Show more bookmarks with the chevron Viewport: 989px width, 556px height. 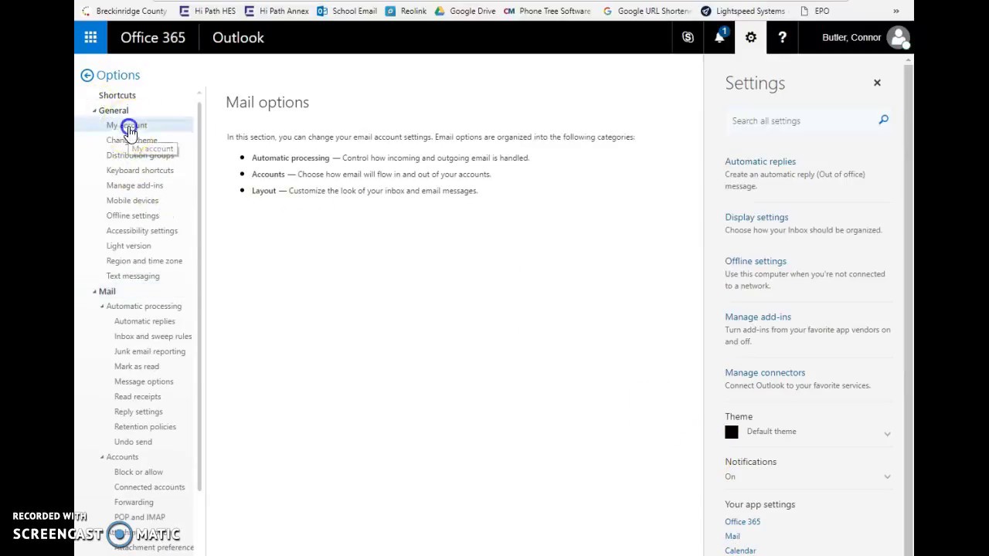coord(896,11)
